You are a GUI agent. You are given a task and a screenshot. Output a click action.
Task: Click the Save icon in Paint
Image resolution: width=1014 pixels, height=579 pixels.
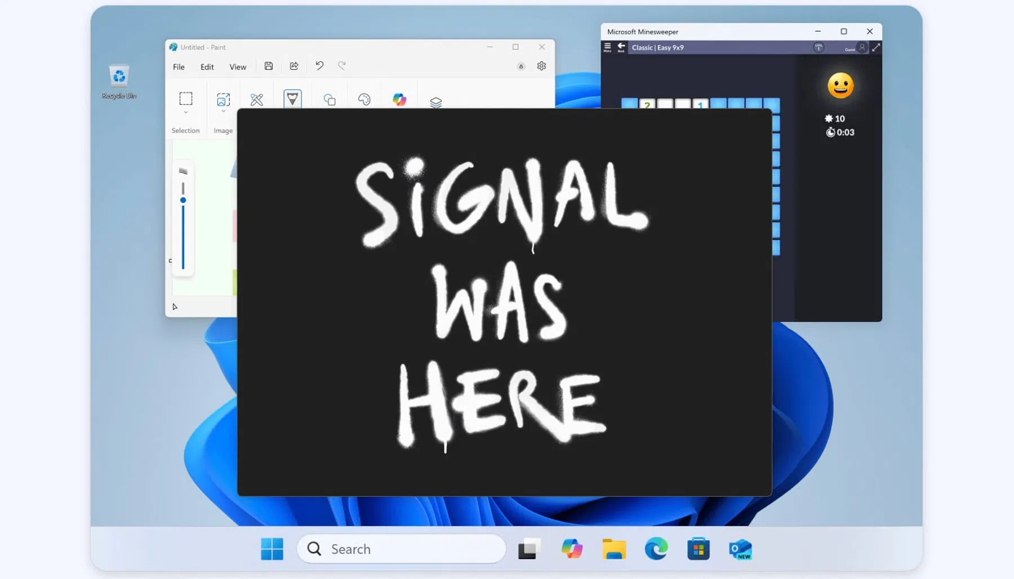point(269,66)
